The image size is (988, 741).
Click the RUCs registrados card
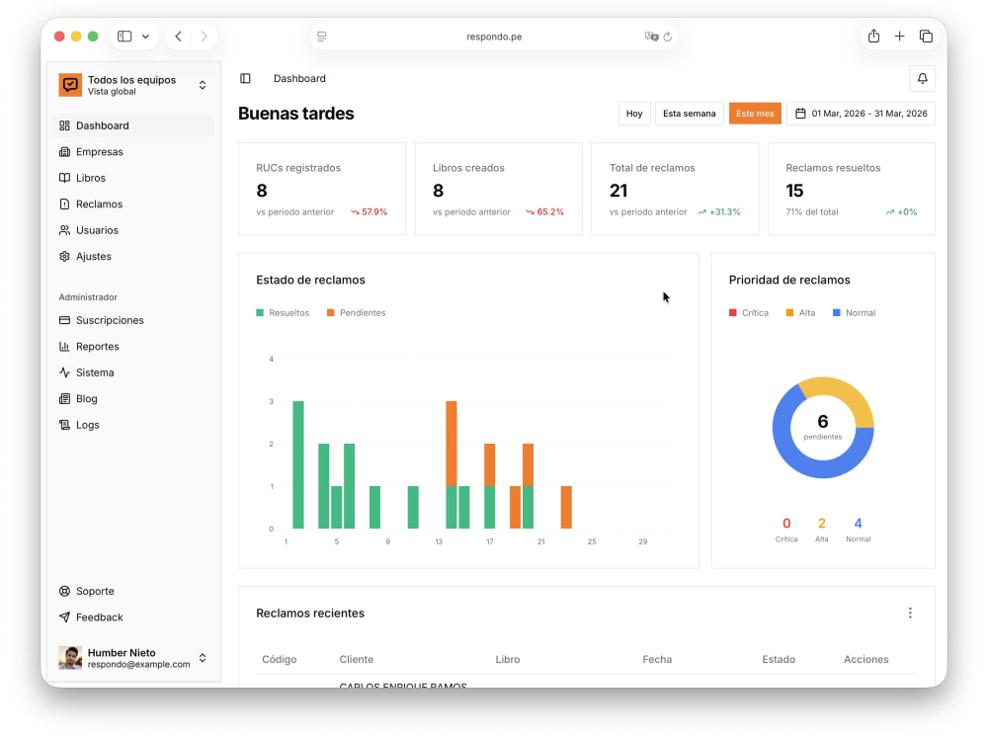322,189
